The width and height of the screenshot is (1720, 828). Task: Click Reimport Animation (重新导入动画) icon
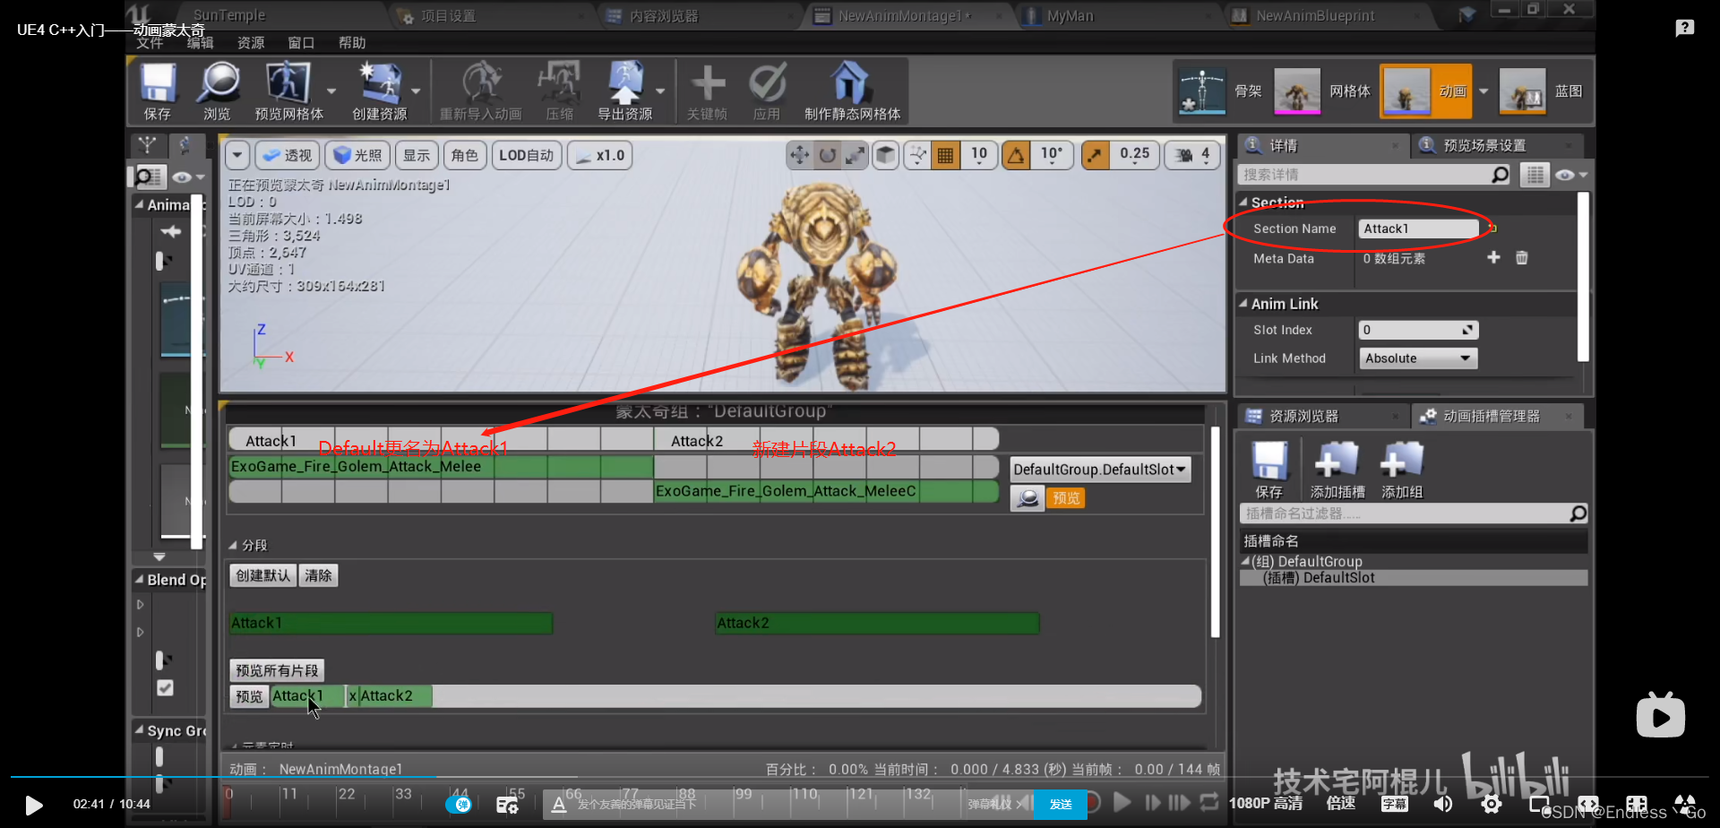[481, 91]
